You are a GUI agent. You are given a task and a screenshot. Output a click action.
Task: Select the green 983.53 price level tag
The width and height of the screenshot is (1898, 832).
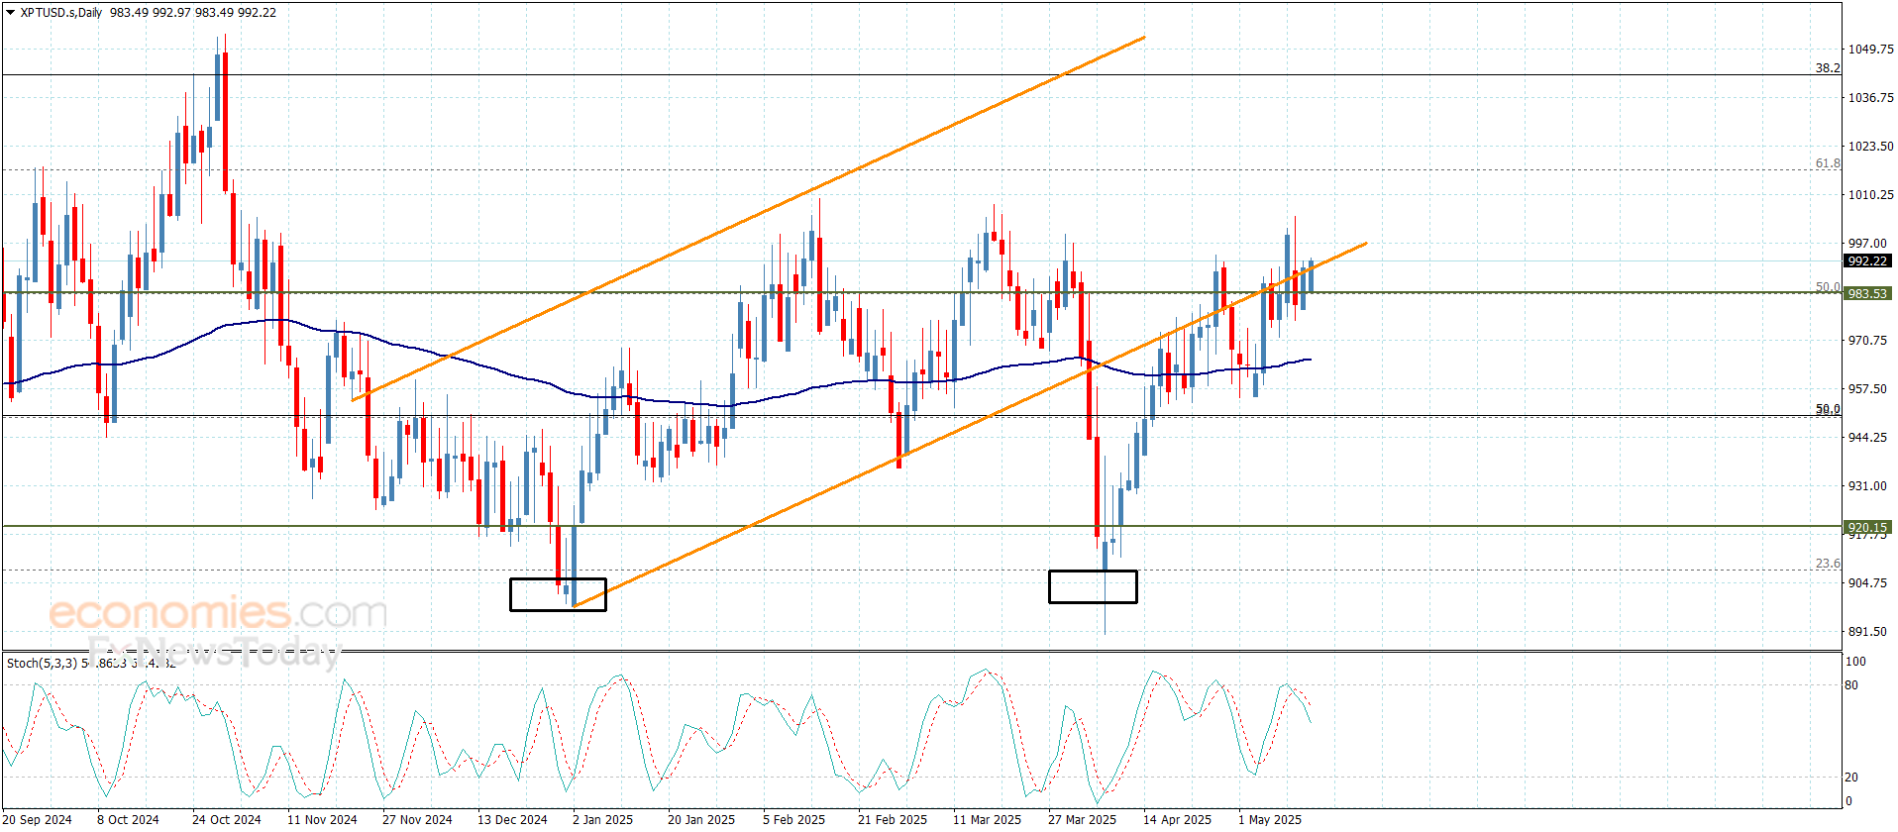click(1866, 294)
